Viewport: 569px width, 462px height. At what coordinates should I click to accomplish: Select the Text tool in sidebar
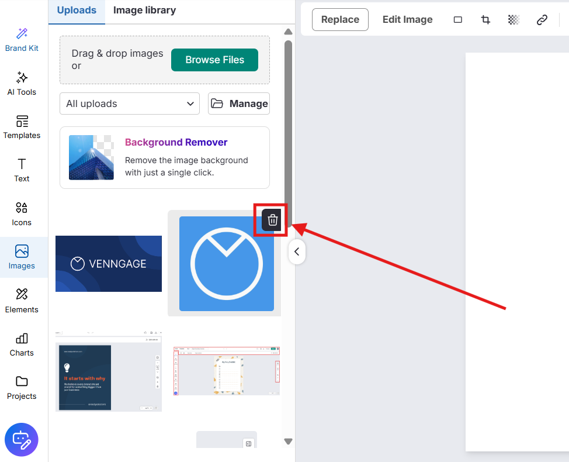22,170
